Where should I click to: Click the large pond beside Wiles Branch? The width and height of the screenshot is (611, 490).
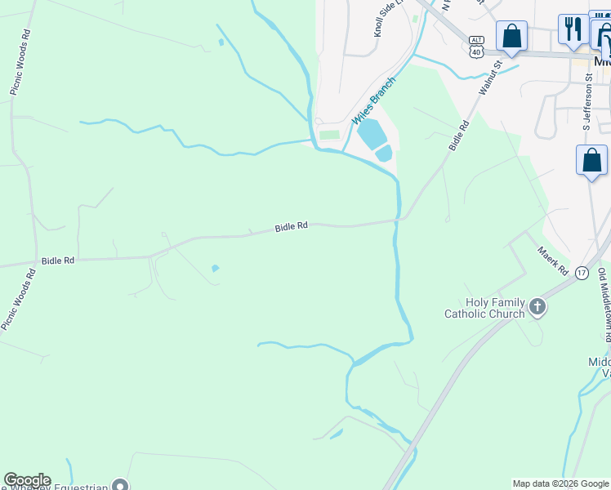(x=372, y=134)
